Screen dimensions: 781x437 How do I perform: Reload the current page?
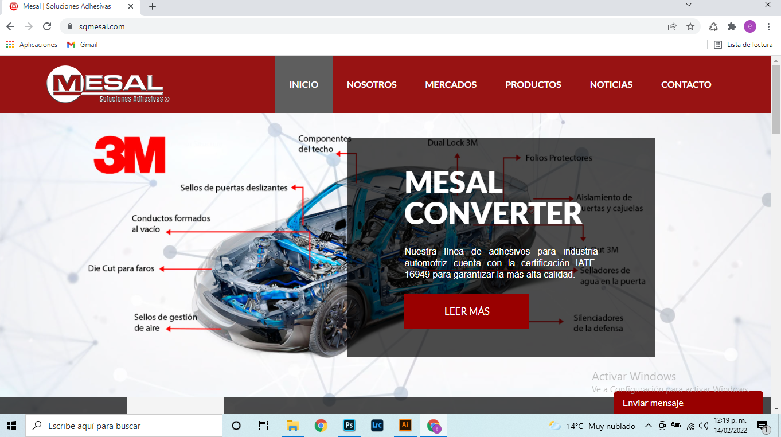coord(47,26)
